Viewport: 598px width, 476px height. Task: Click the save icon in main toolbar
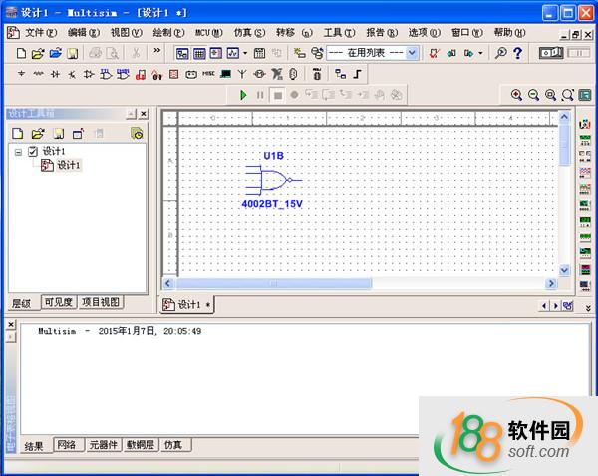tap(75, 53)
